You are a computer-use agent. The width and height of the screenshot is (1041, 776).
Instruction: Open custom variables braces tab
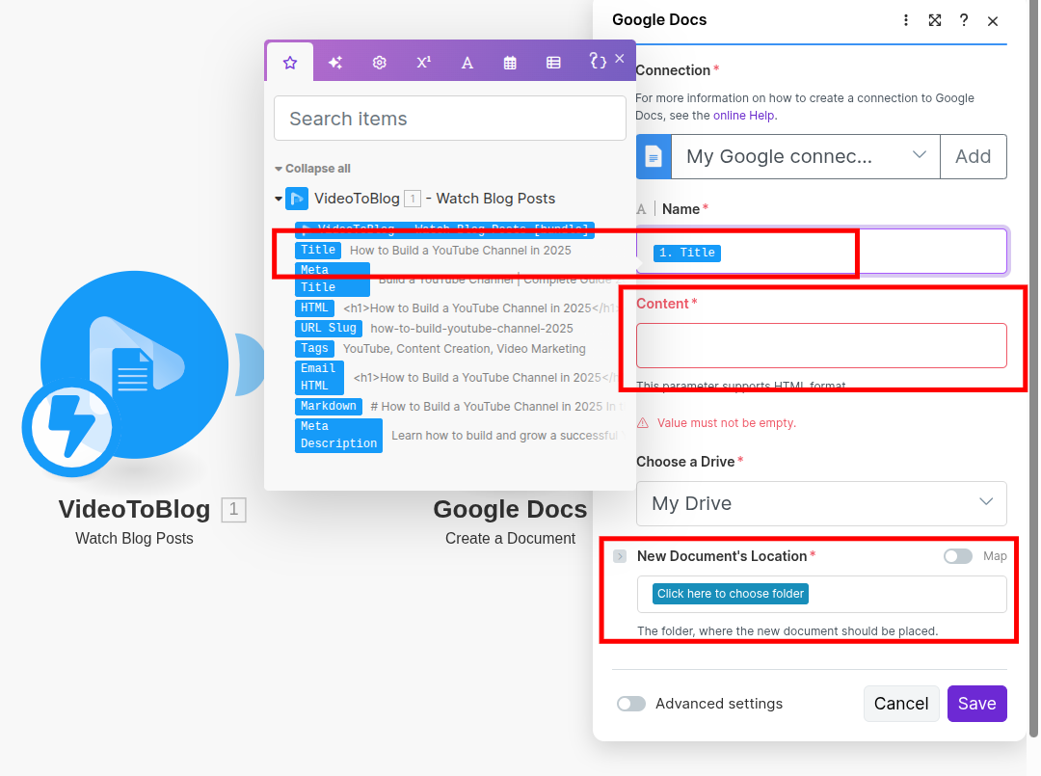tap(598, 61)
